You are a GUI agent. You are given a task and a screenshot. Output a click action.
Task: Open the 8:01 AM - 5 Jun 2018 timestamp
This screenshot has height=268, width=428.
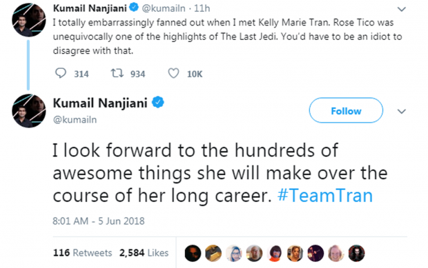click(x=98, y=221)
